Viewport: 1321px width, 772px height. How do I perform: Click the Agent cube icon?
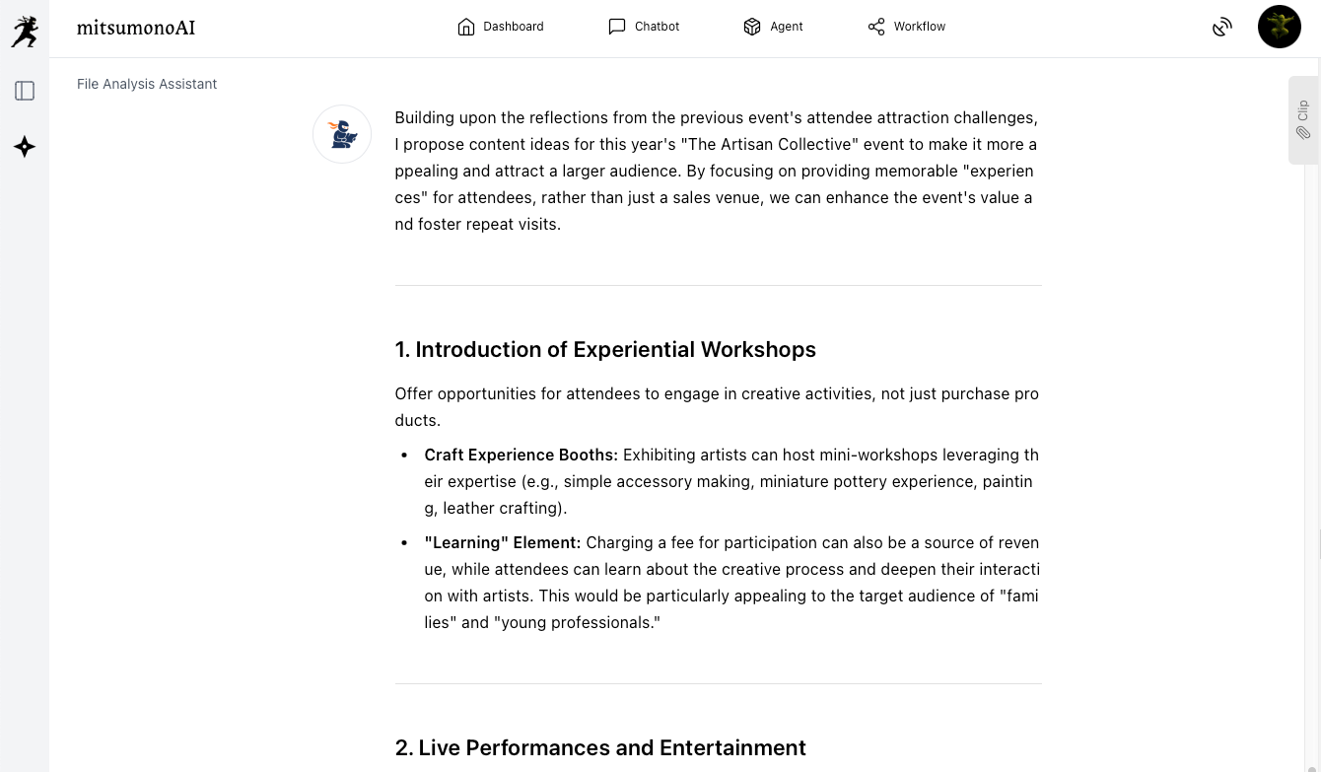[x=752, y=28]
